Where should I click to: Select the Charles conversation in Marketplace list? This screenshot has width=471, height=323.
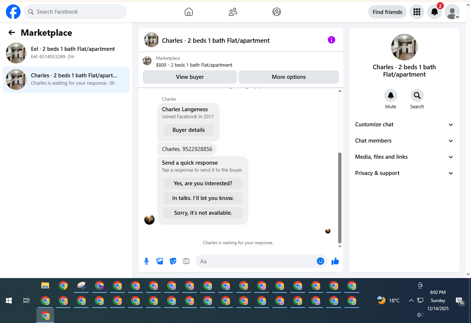tap(66, 79)
